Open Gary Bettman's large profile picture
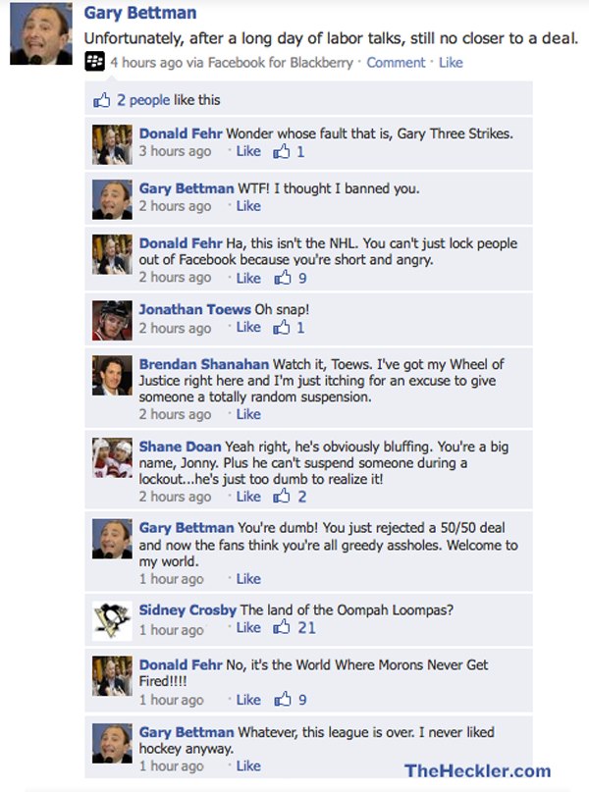Image resolution: width=589 pixels, height=792 pixels. (41, 33)
